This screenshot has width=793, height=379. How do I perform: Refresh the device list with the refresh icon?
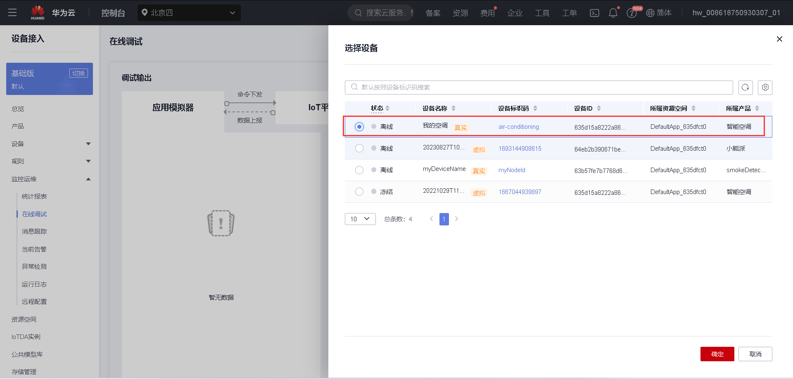746,88
